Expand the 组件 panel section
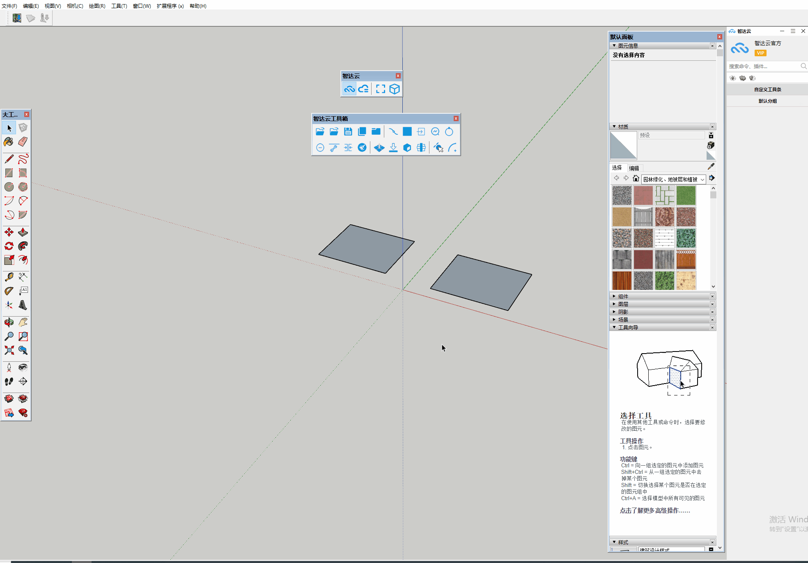Screen dimensions: 808x563 623,296
